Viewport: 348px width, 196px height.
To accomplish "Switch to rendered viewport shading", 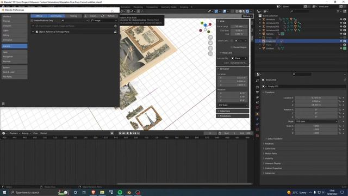I will tap(247, 11).
